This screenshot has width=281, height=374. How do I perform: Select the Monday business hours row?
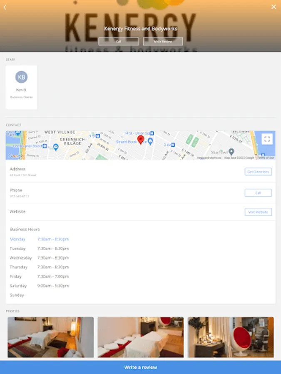40,239
